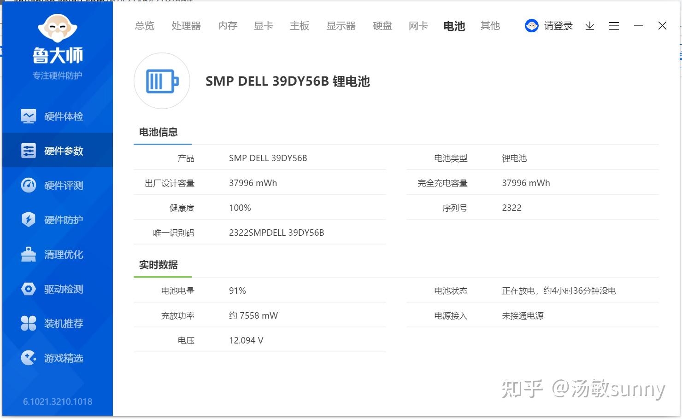Image resolution: width=682 pixels, height=419 pixels.
Task: Open the 处理器 tab
Action: [x=186, y=26]
